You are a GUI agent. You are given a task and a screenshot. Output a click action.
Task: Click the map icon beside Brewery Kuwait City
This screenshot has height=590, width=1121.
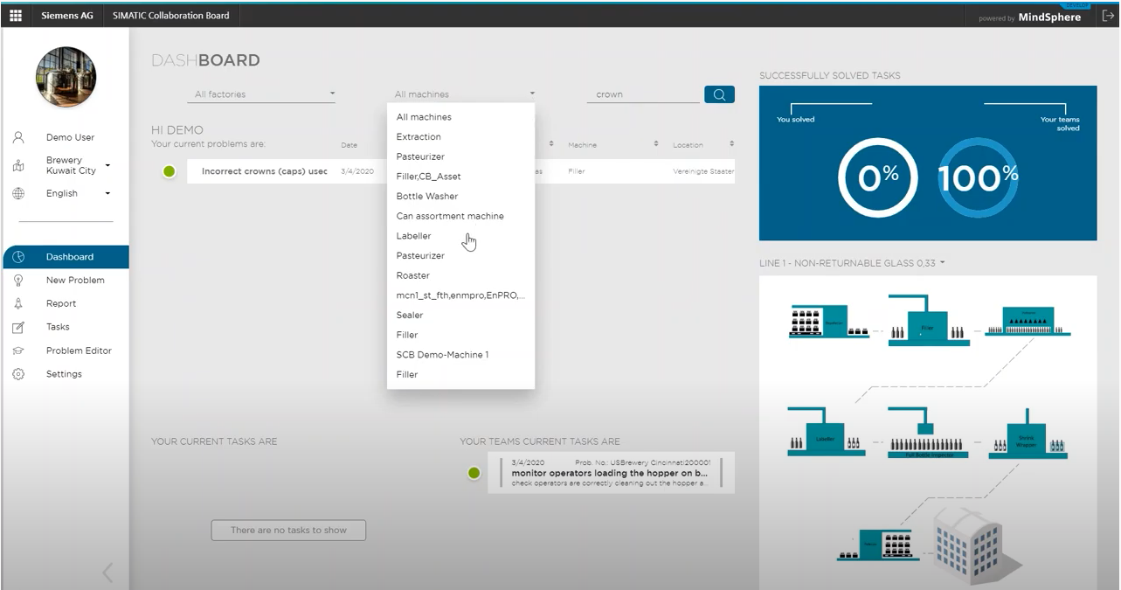pyautogui.click(x=18, y=165)
